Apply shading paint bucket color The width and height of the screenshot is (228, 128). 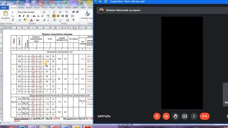(54, 20)
